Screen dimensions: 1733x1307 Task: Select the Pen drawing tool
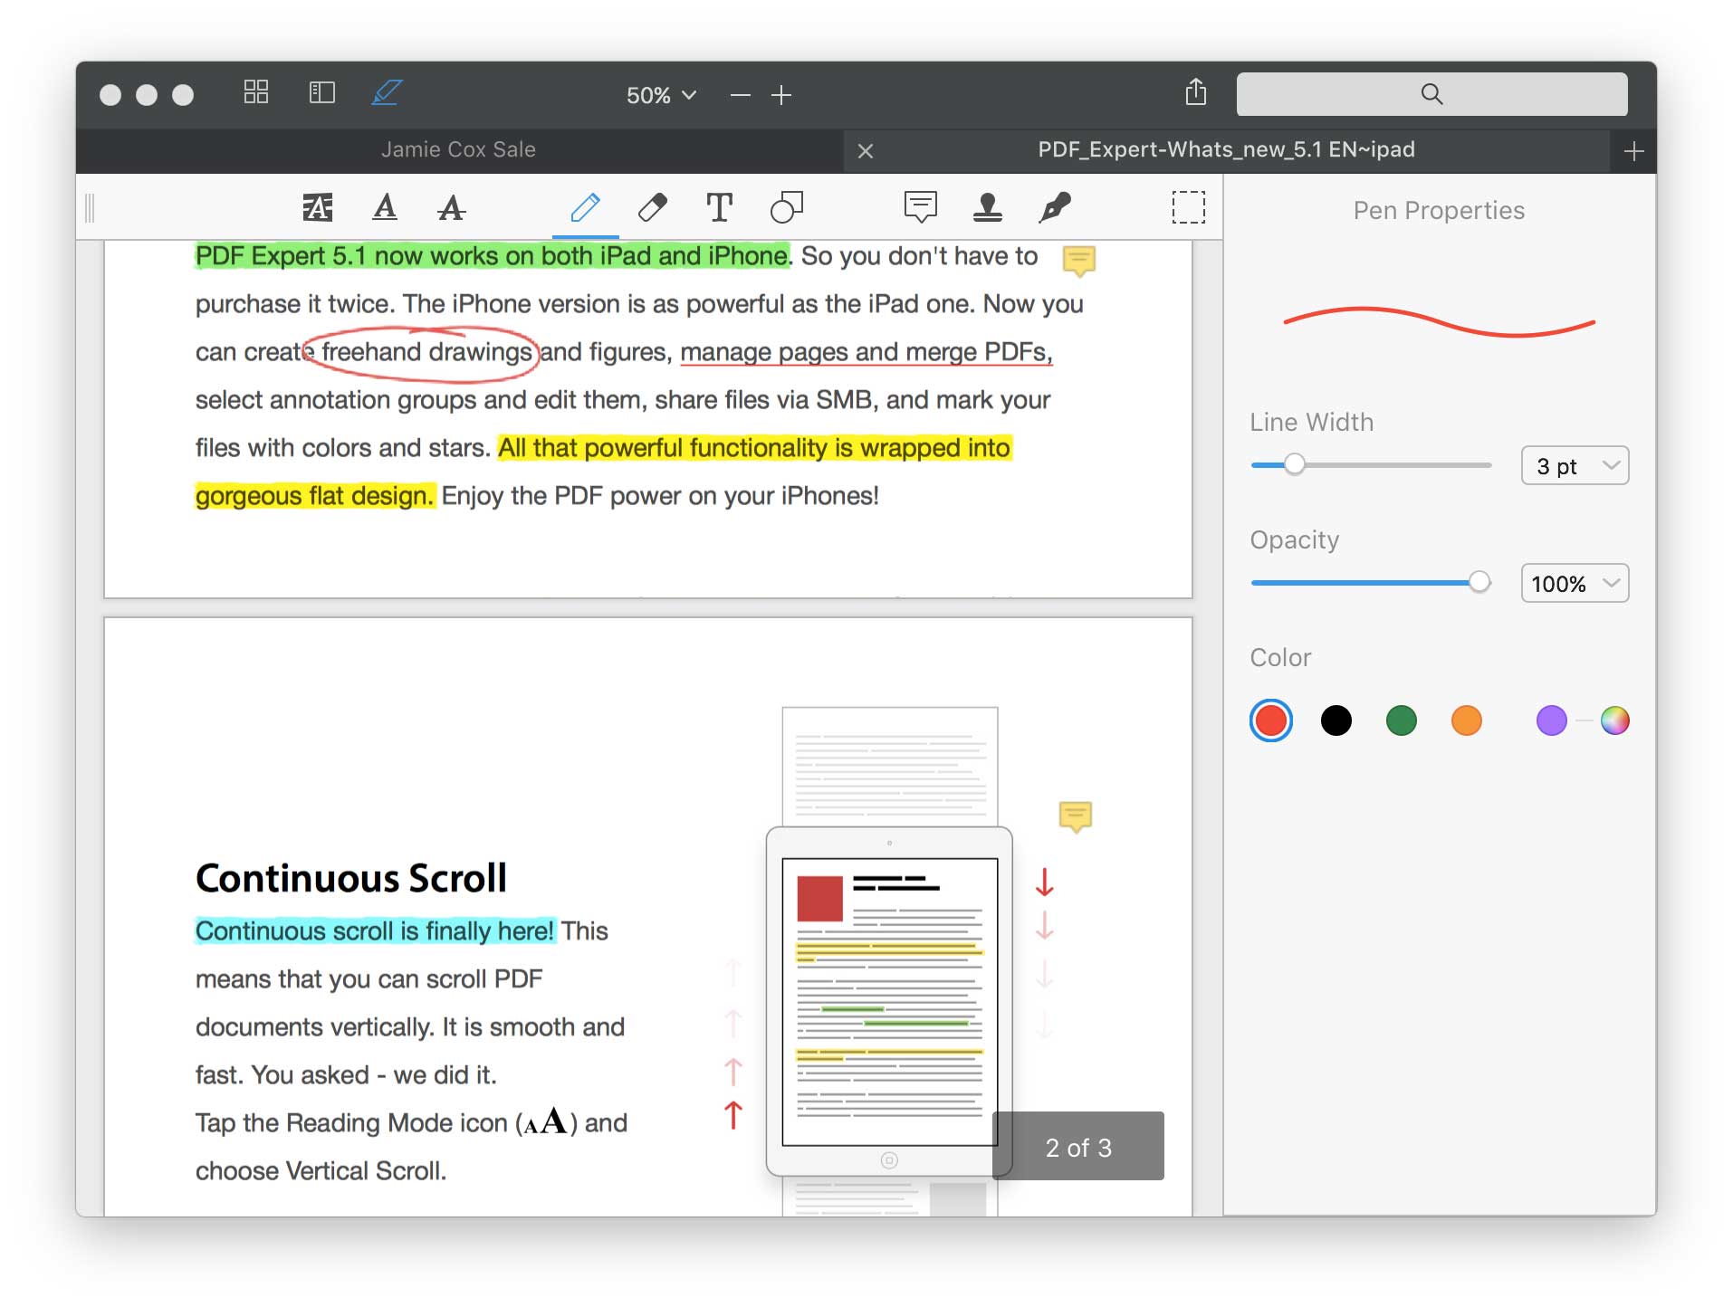pos(585,207)
